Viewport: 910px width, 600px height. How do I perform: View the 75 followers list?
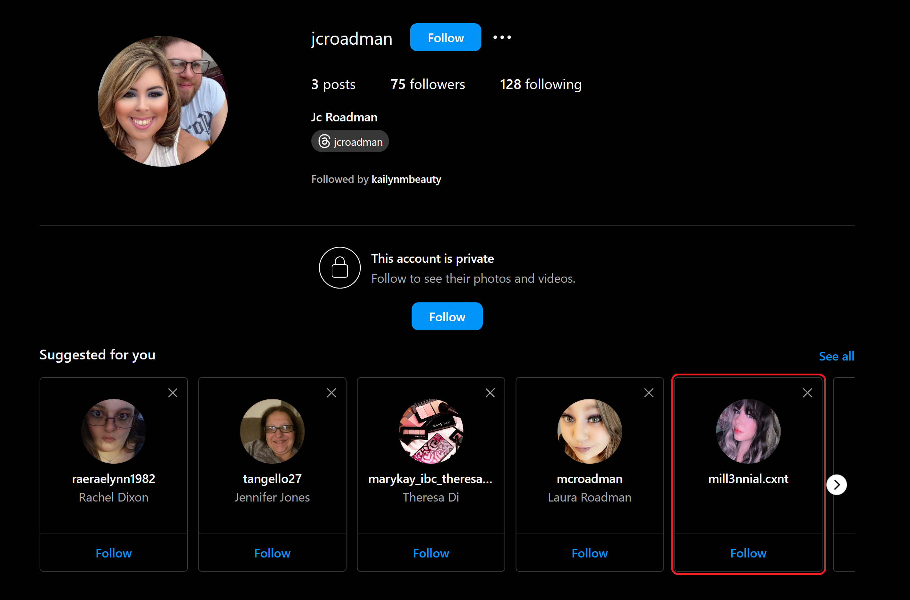[428, 84]
